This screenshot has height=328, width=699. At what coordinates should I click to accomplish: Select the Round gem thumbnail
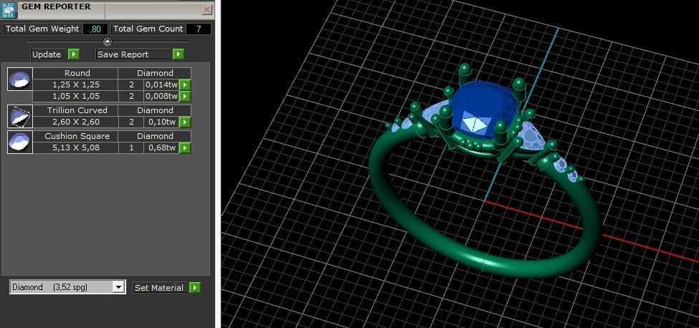click(x=20, y=79)
